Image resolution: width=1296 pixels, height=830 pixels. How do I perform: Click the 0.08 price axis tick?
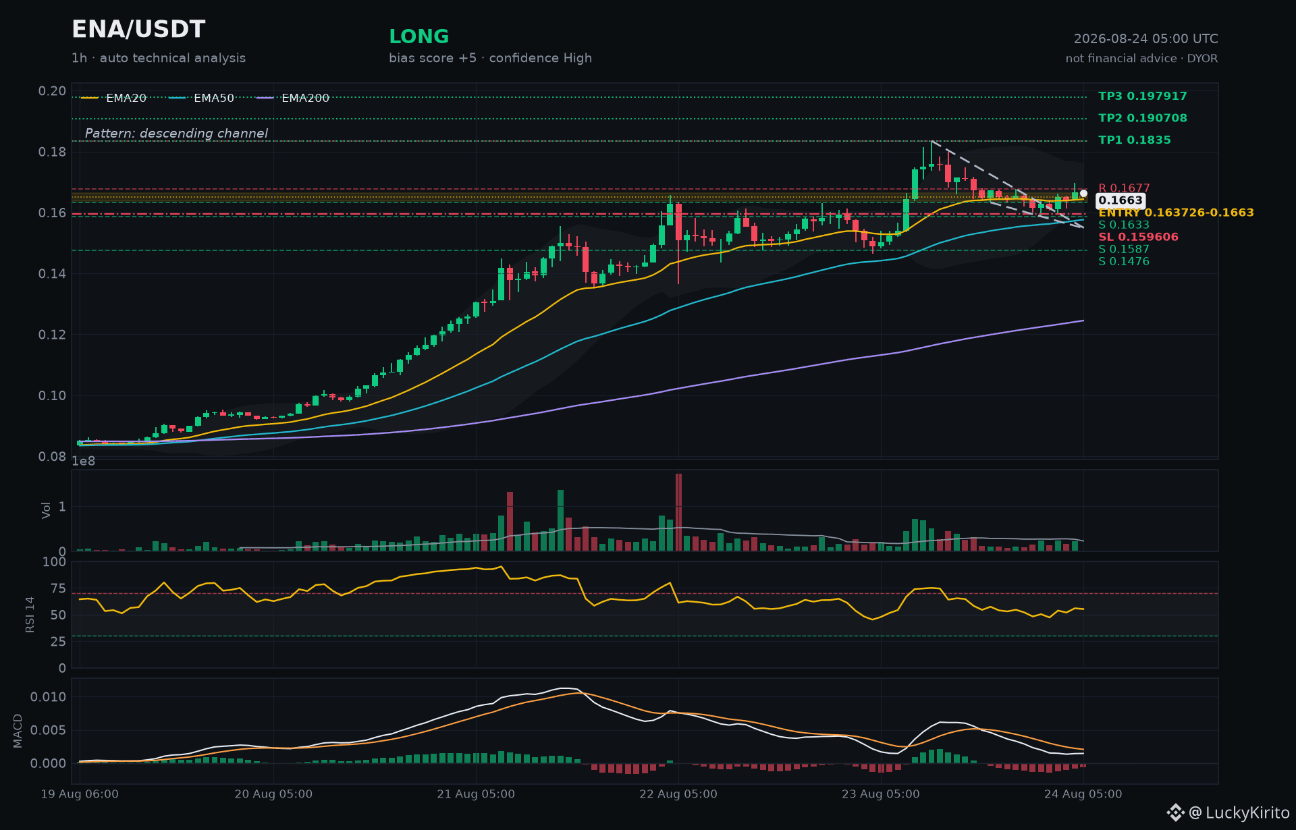(52, 457)
